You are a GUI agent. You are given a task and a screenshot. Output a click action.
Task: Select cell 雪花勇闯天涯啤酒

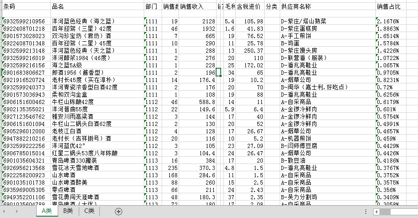tap(98, 197)
